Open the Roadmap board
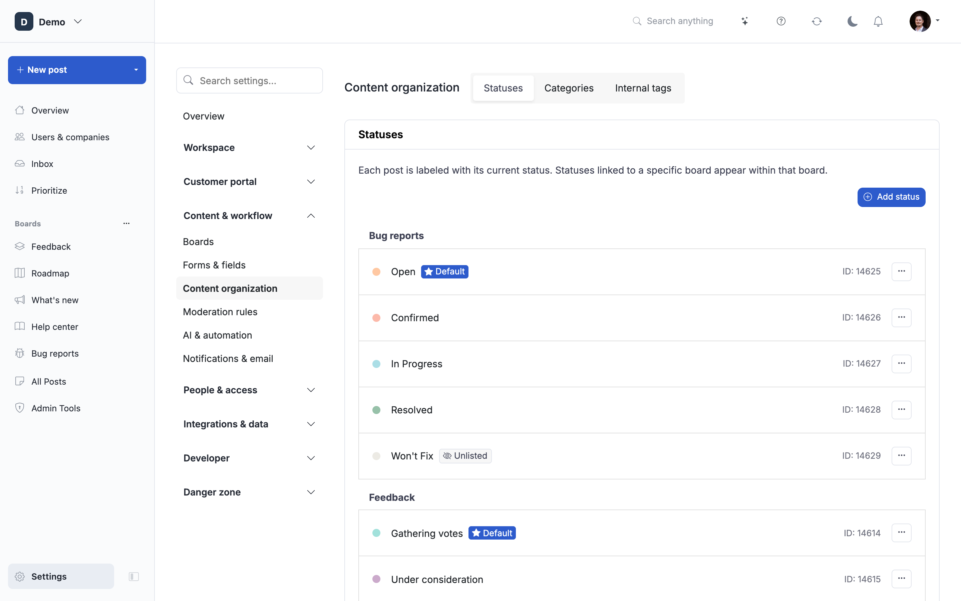This screenshot has width=961, height=601. (x=50, y=273)
